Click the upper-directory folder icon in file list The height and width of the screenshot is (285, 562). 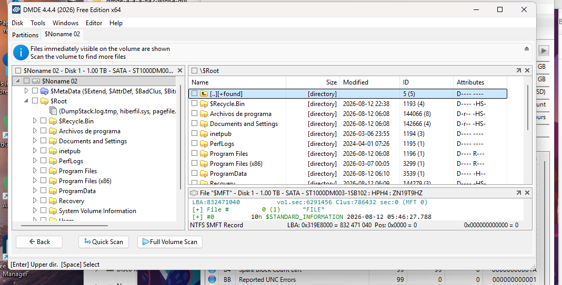pyautogui.click(x=204, y=94)
